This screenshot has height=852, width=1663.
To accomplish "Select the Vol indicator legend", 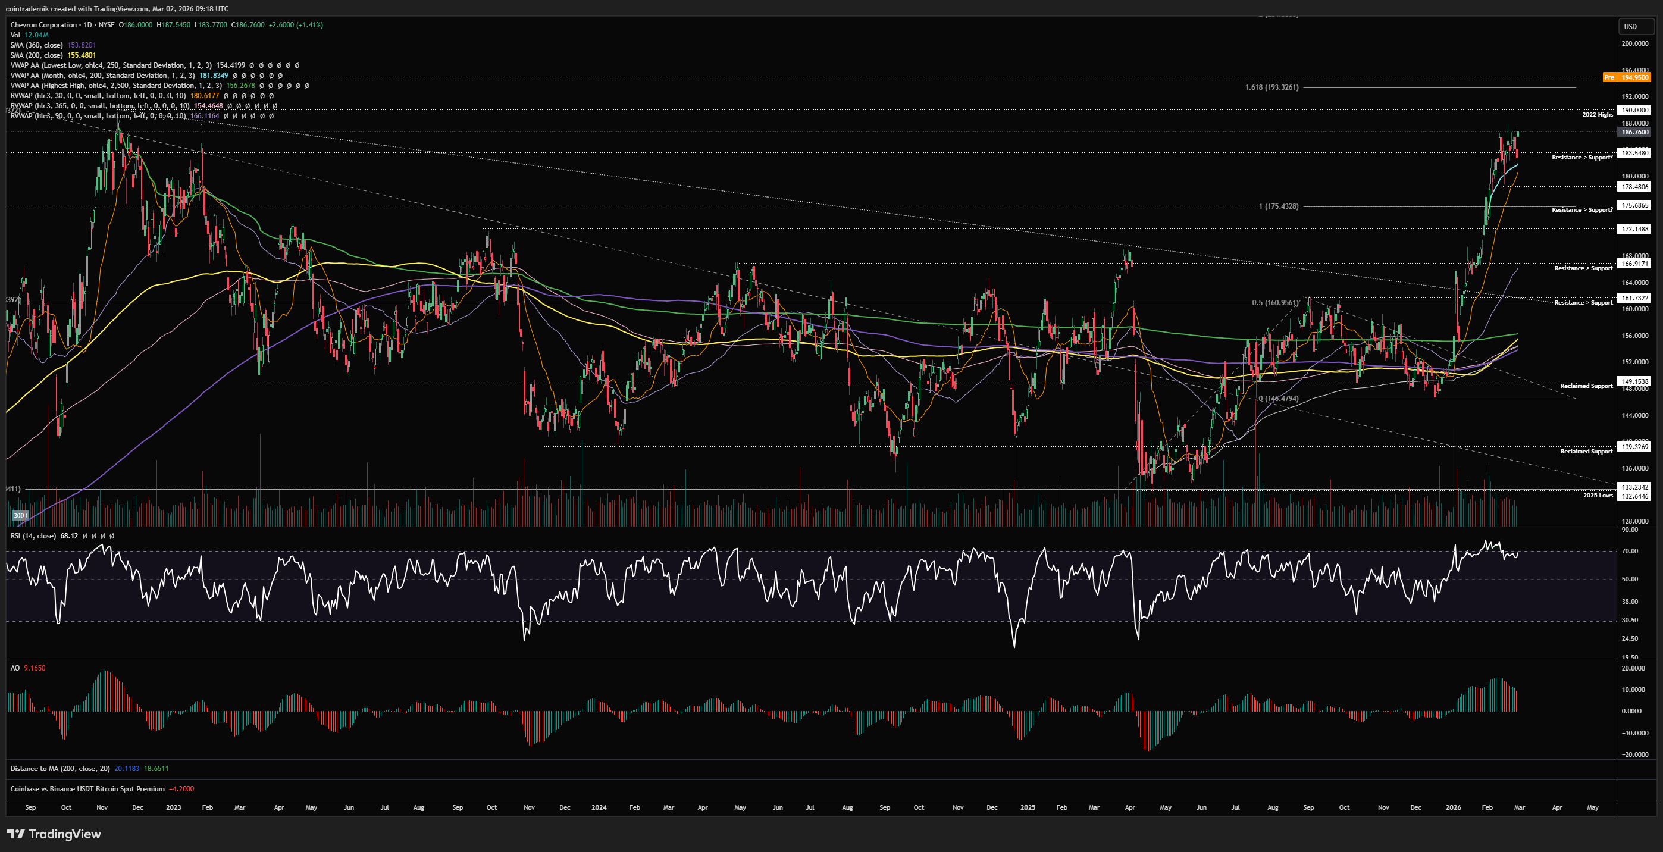I will [15, 35].
